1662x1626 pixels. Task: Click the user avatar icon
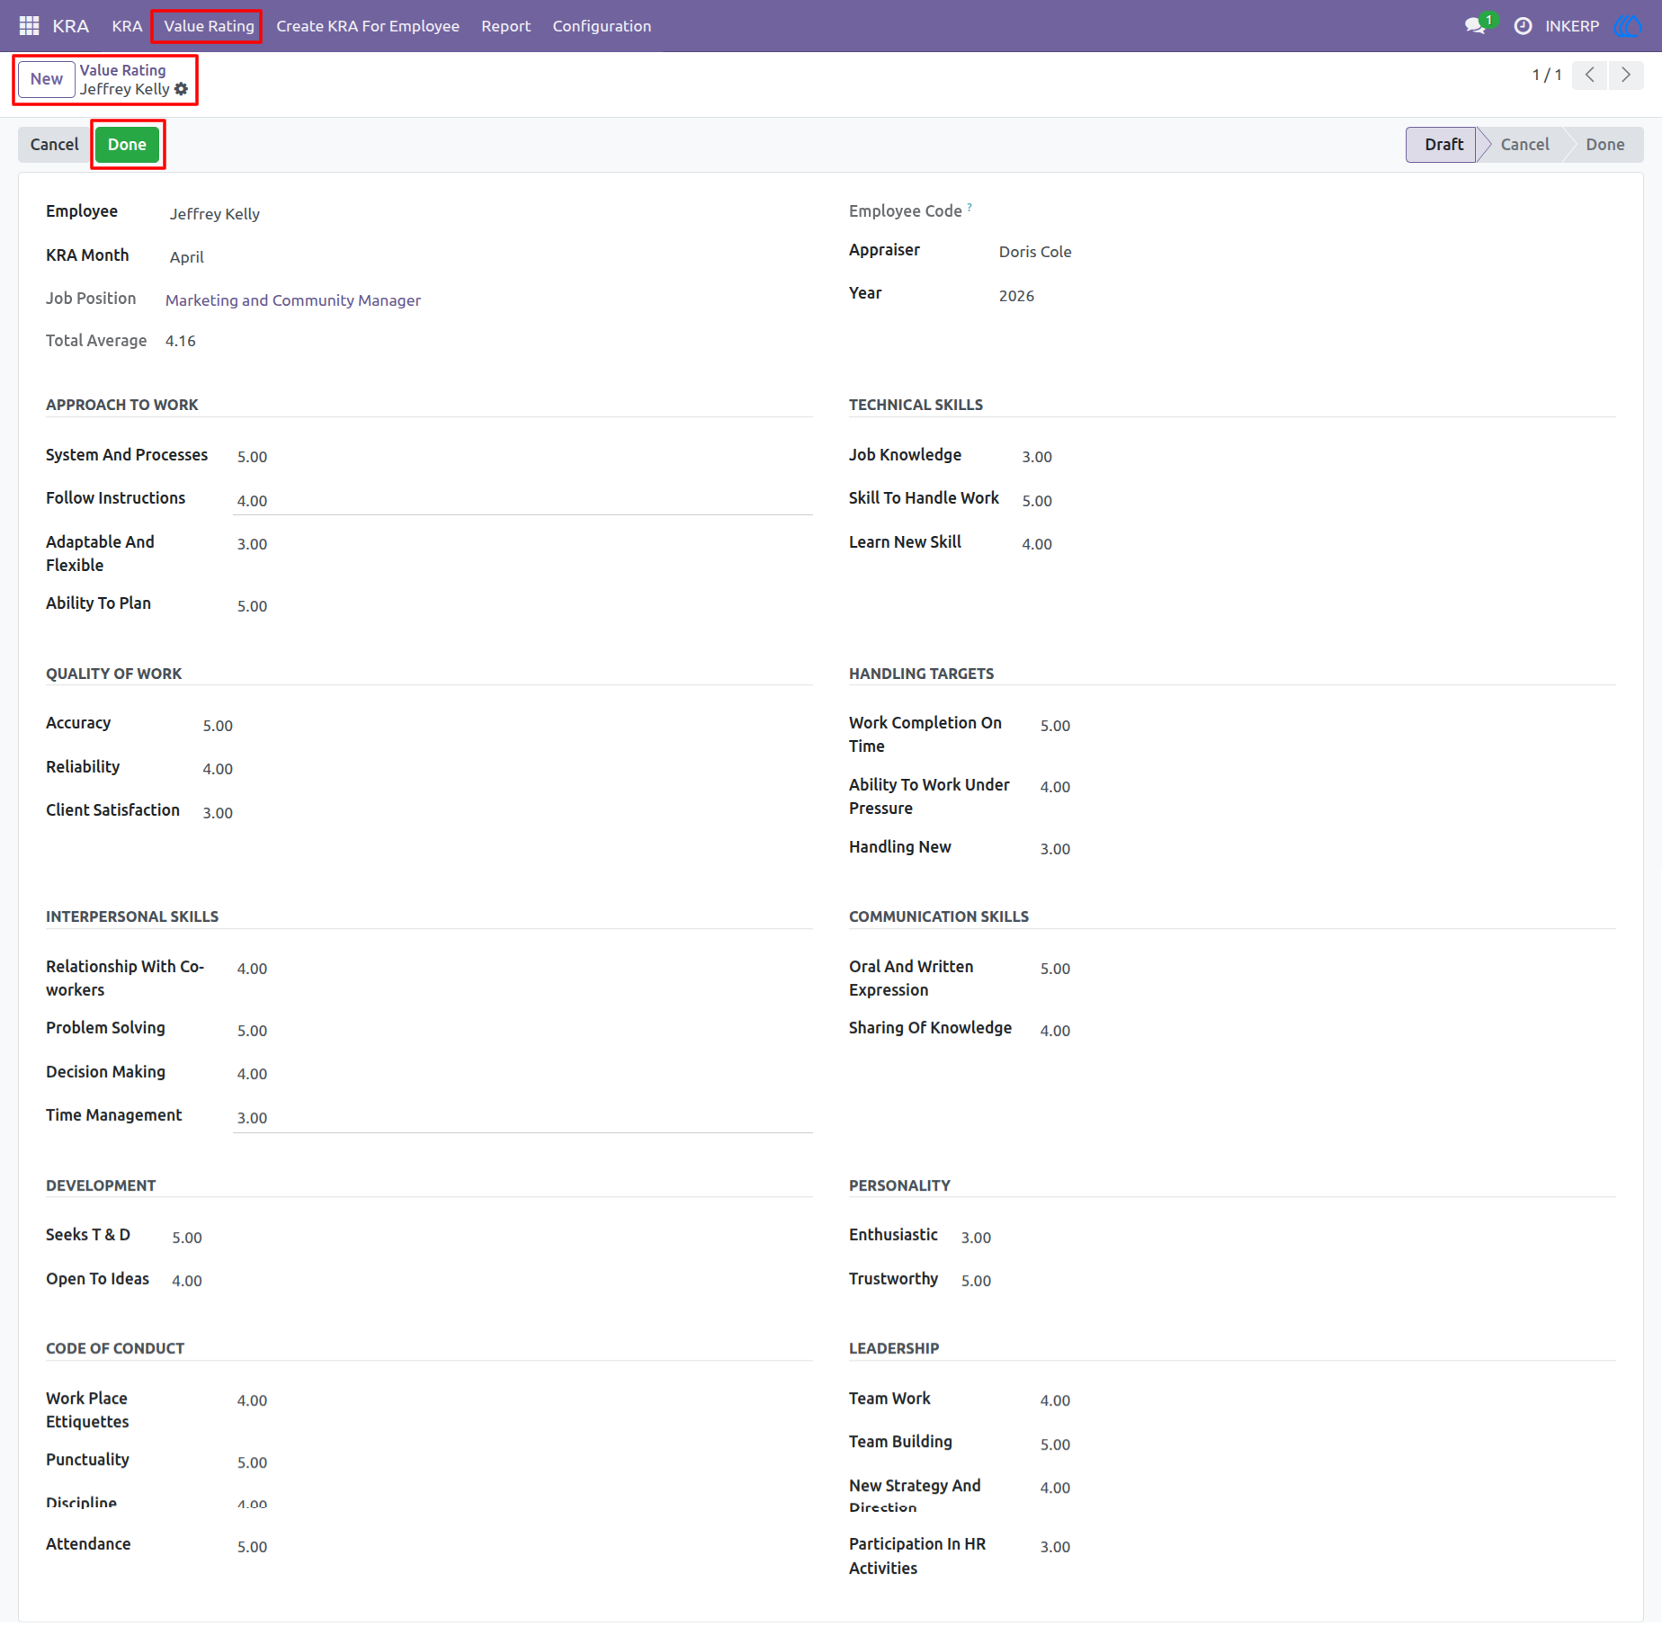(1628, 26)
